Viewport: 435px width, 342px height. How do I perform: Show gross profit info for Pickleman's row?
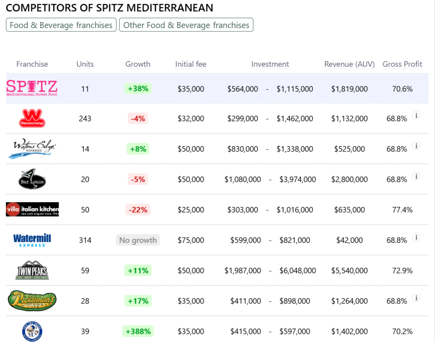point(416,298)
